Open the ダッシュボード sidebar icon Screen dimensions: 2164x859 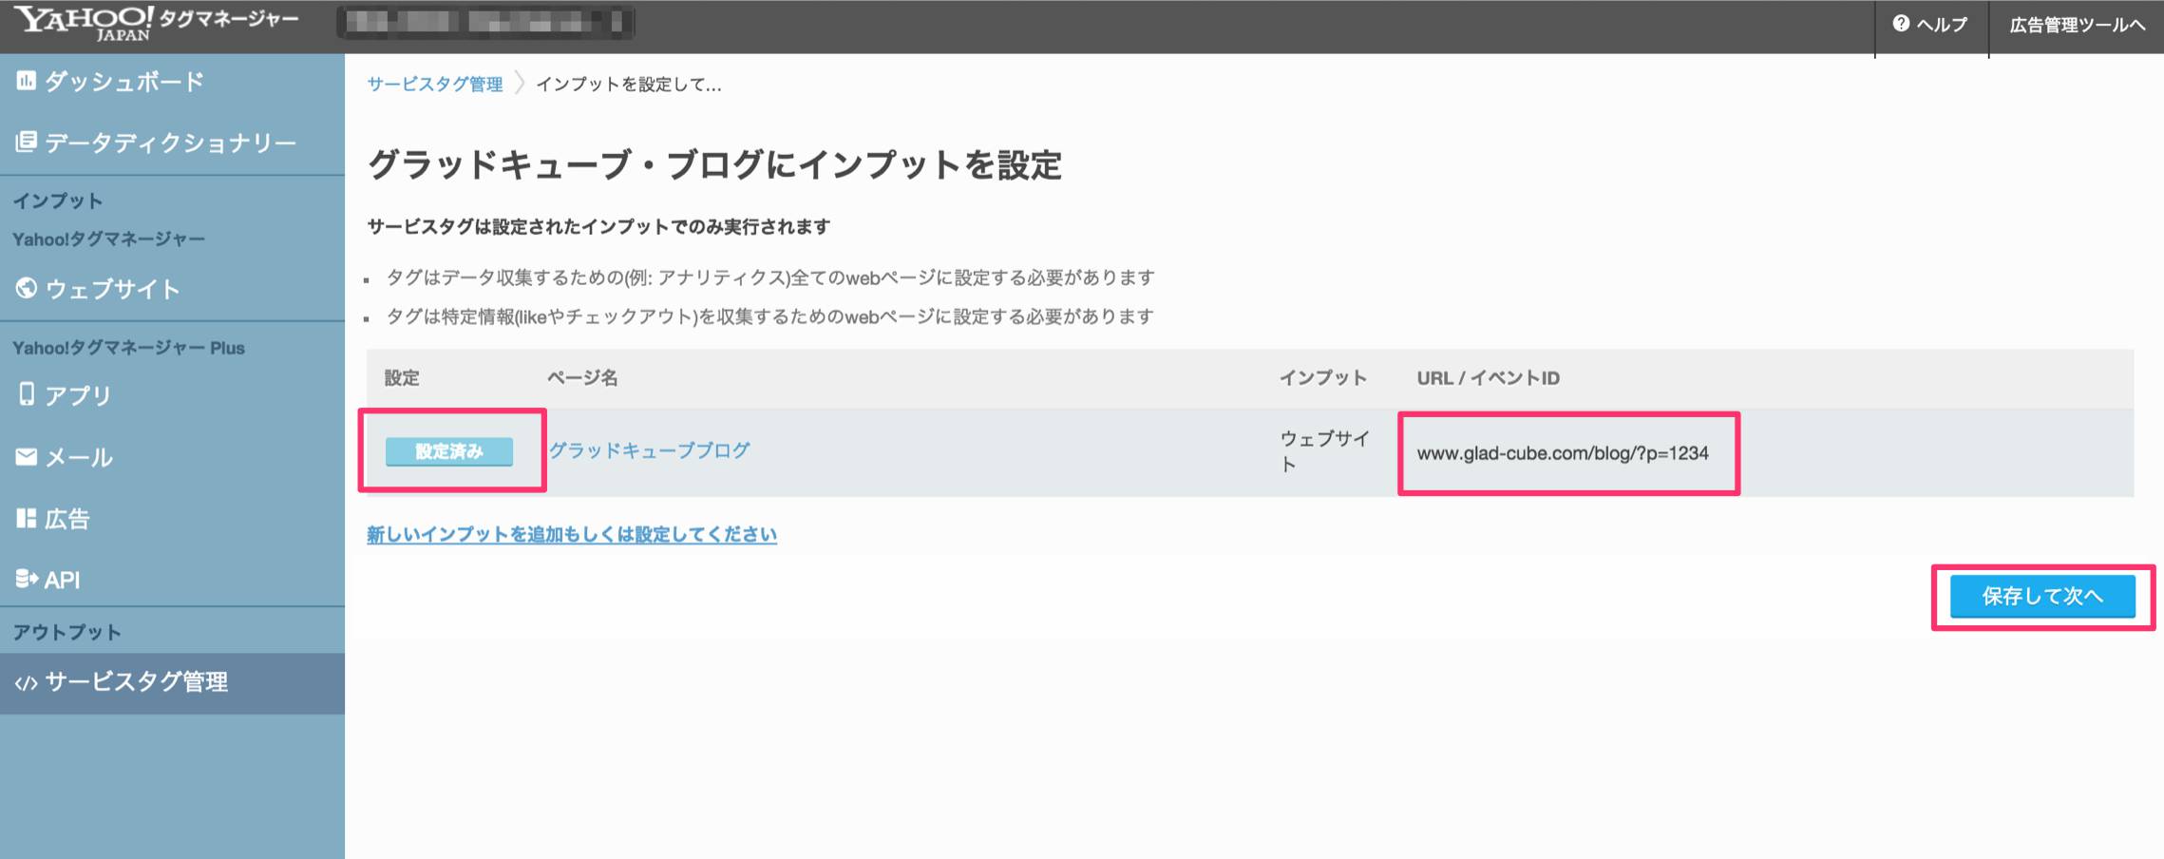coord(26,81)
